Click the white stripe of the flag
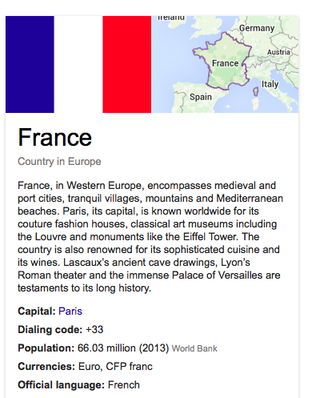The height and width of the screenshot is (398, 312). point(78,64)
